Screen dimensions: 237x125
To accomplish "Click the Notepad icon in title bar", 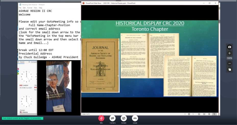I will point(20,5).
